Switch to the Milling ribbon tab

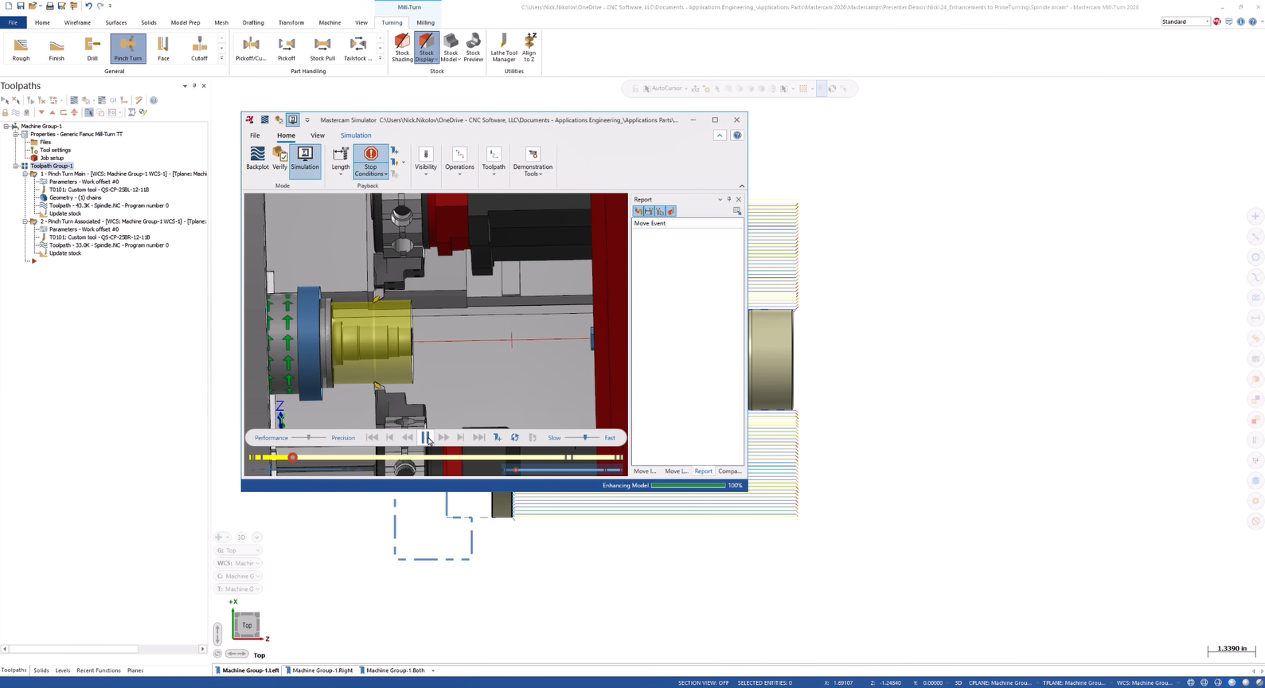[x=426, y=22]
